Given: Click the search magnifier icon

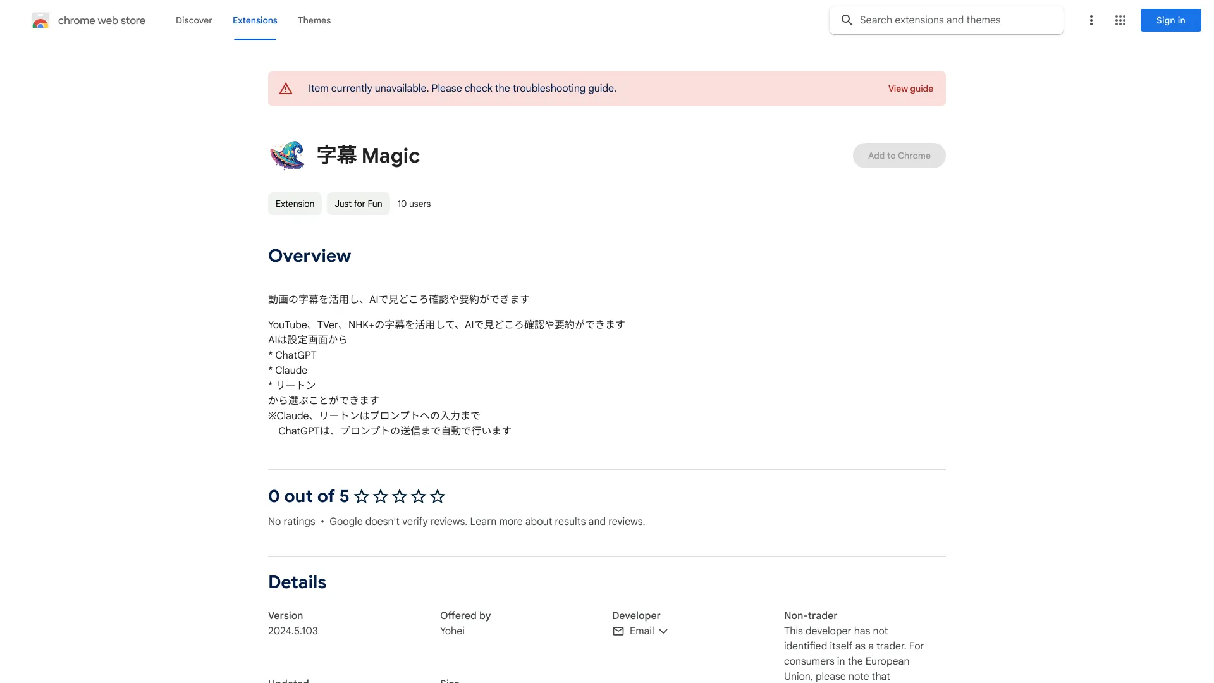Looking at the screenshot, I should [847, 20].
